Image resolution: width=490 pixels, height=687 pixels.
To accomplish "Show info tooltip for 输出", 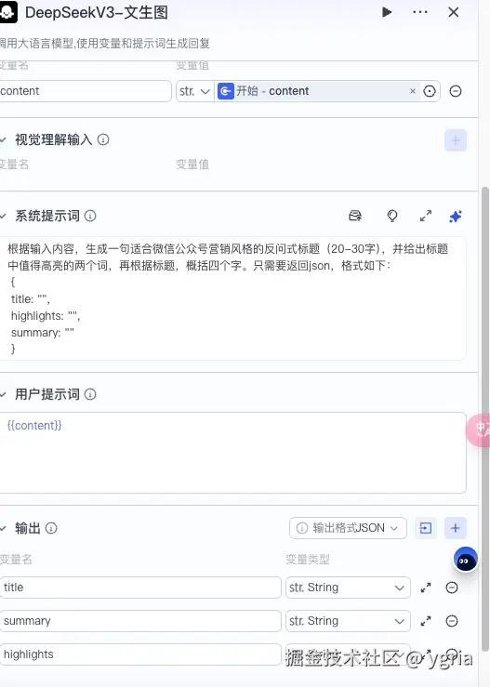I will pyautogui.click(x=51, y=528).
